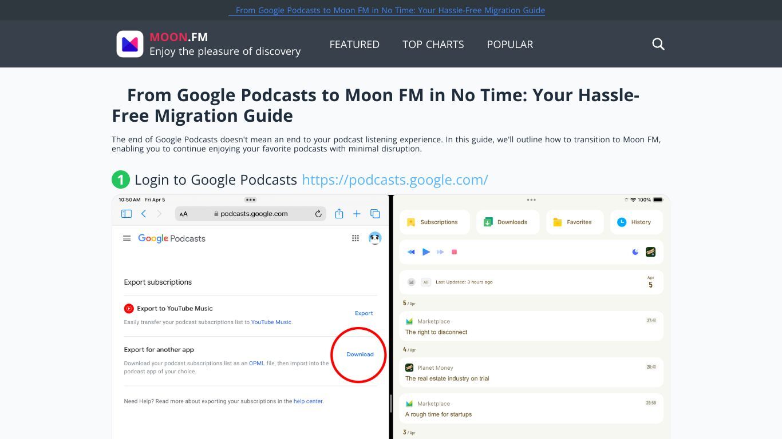This screenshot has width=782, height=439.
Task: Open the Favorites tab in Moon FM
Action: point(575,222)
